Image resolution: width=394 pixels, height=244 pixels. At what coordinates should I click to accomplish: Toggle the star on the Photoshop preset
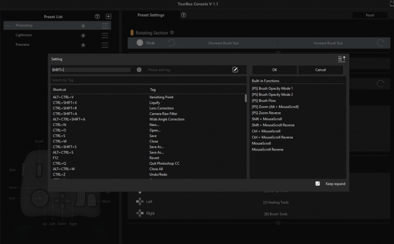click(x=83, y=26)
